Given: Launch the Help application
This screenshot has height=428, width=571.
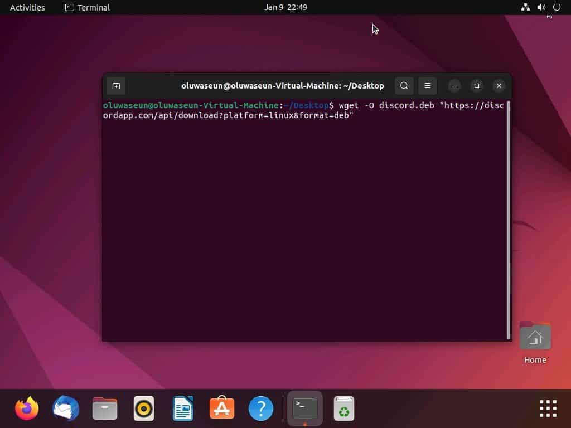Looking at the screenshot, I should coord(260,408).
